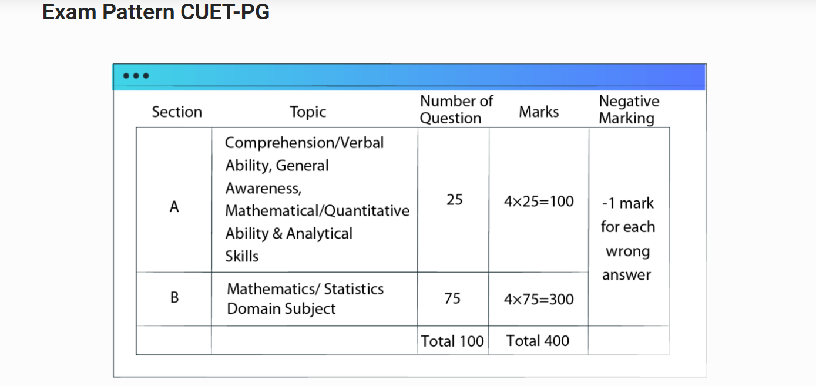This screenshot has height=386, width=816.
Task: Click the Total 100 cell
Action: [452, 341]
